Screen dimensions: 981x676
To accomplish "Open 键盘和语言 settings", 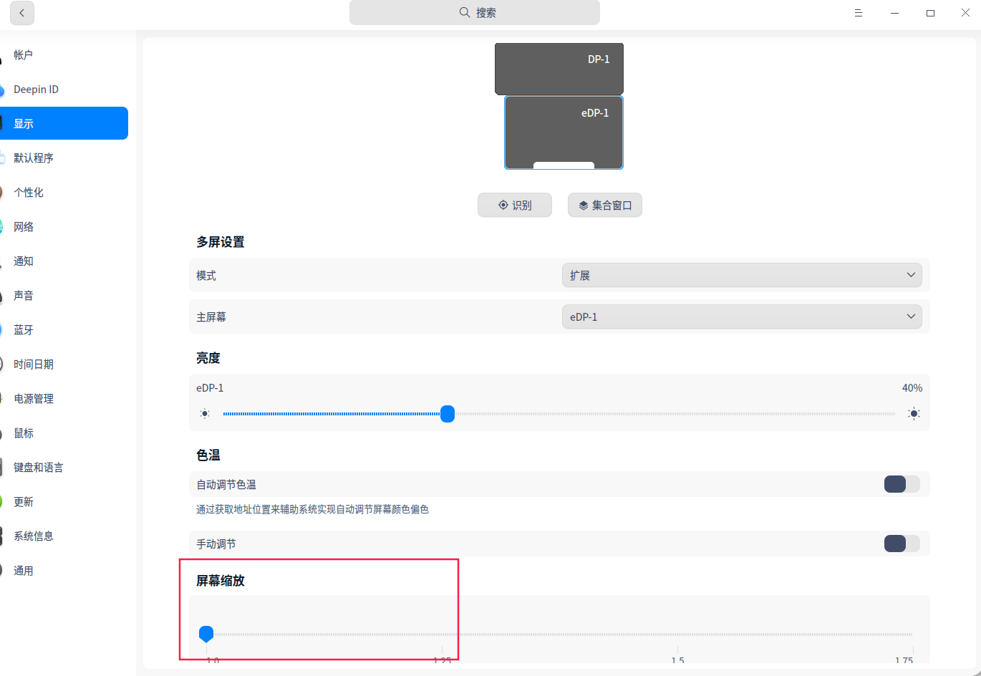I will (x=64, y=468).
